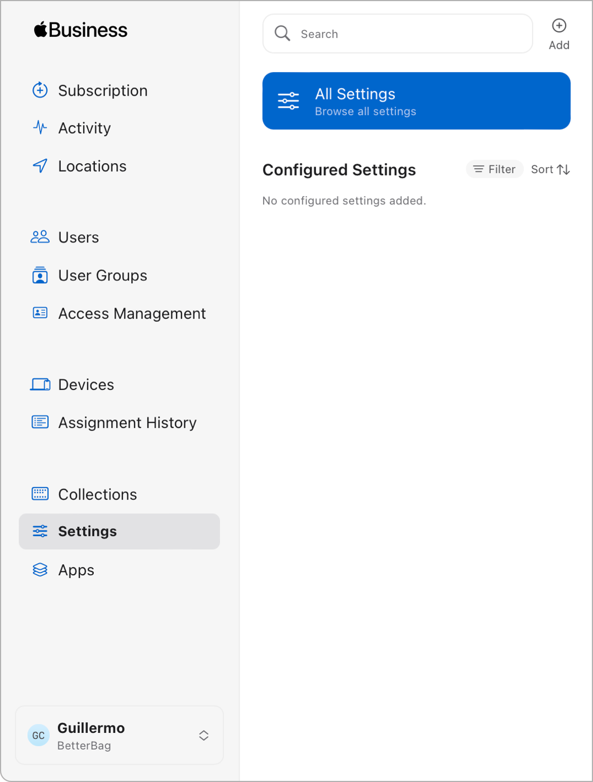The image size is (593, 782).
Task: Click the Collections grid icon
Action: tap(40, 494)
